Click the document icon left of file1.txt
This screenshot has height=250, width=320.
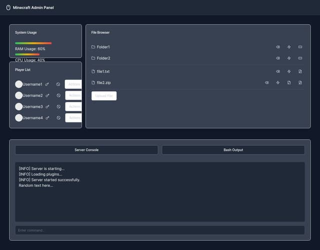(93, 72)
